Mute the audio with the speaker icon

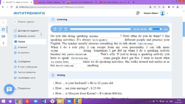point(150,29)
